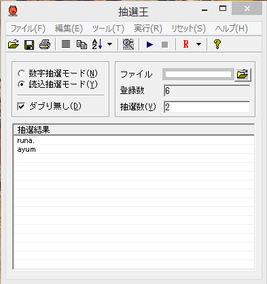
Task: Copy results with the copy icon
Action: pos(82,44)
